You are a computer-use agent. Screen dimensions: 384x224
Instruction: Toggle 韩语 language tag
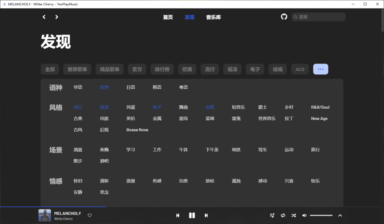[157, 87]
